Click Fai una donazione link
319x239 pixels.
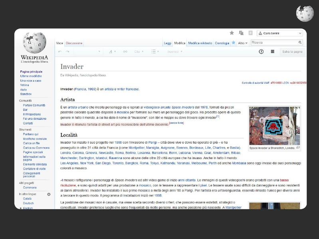[x=35, y=119]
